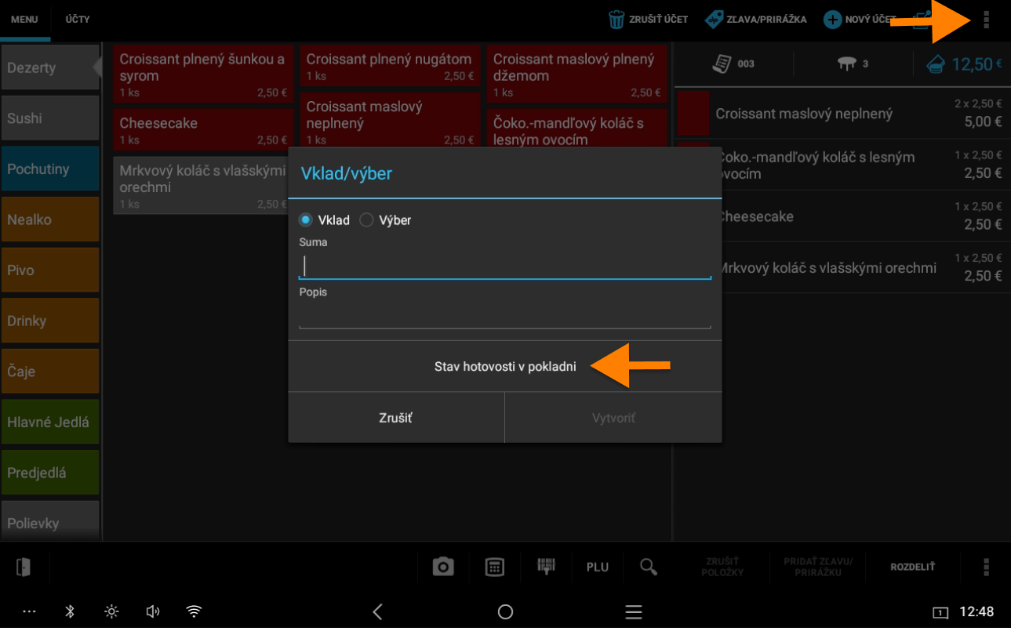Open bottom-right three-dot overflow menu
This screenshot has height=631, width=1011.
tap(986, 567)
